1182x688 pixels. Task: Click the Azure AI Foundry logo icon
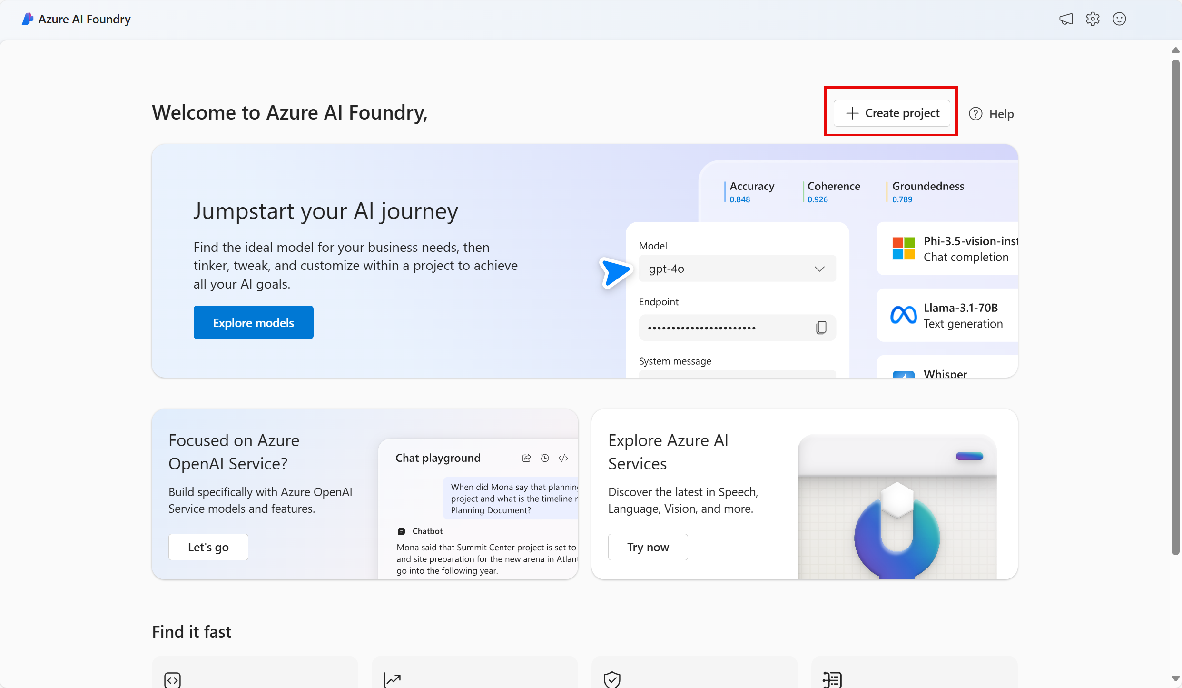(28, 19)
